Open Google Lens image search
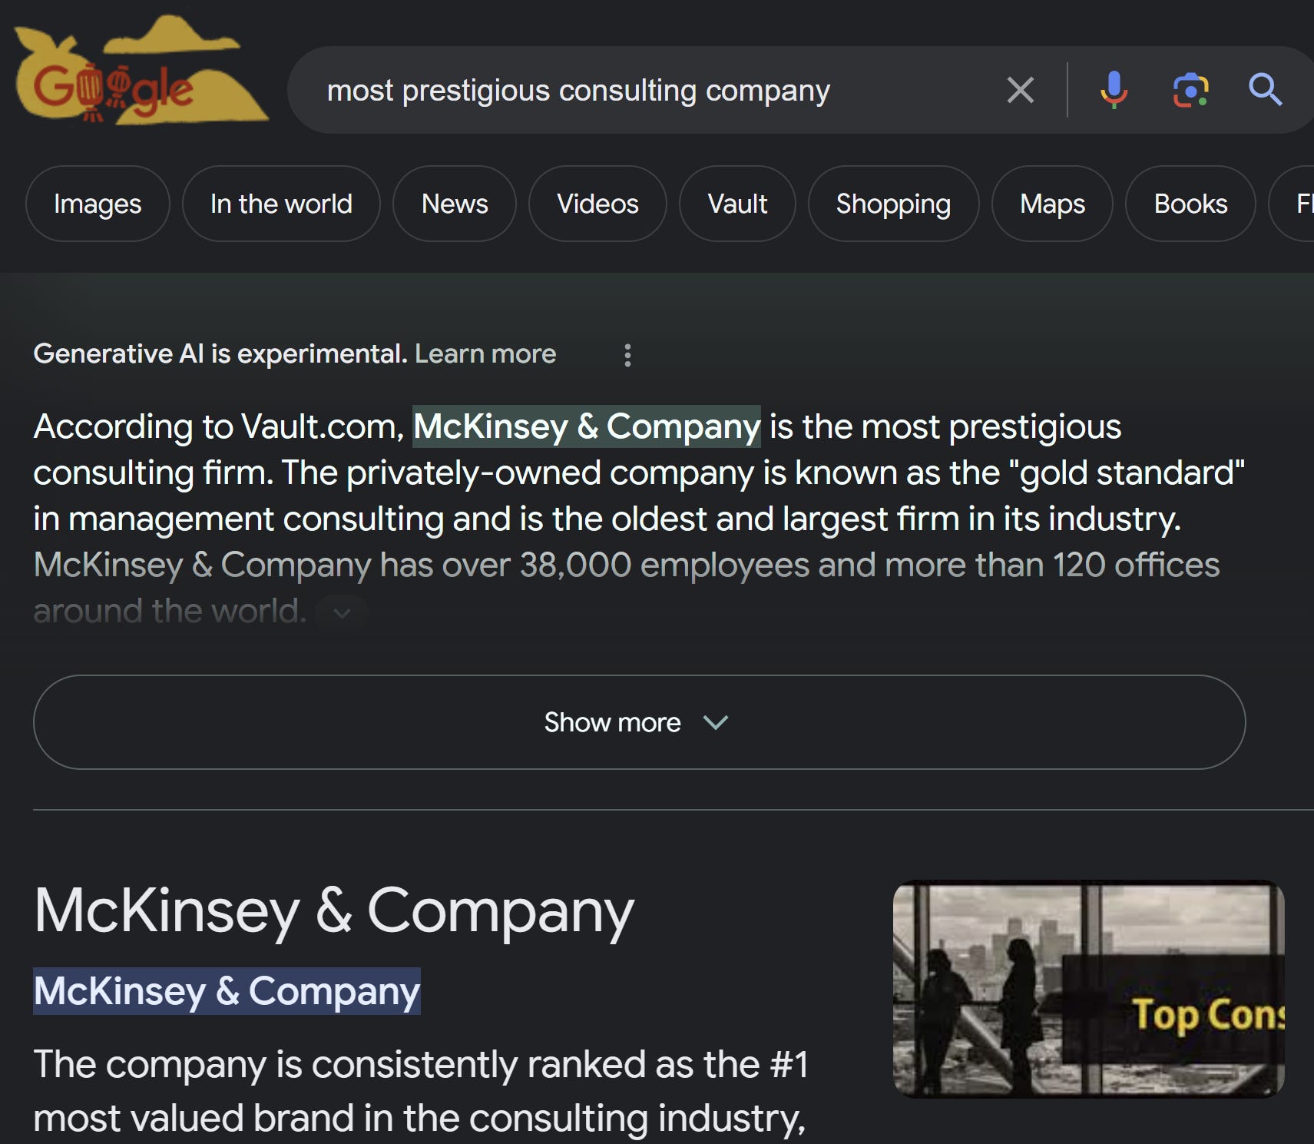This screenshot has height=1144, width=1314. click(1190, 90)
